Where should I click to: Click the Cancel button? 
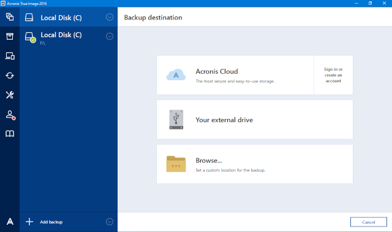coord(369,222)
